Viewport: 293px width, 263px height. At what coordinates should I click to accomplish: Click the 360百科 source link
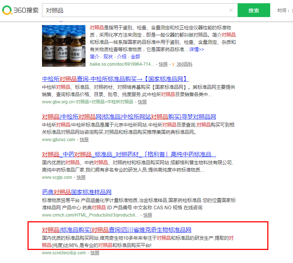184,64
